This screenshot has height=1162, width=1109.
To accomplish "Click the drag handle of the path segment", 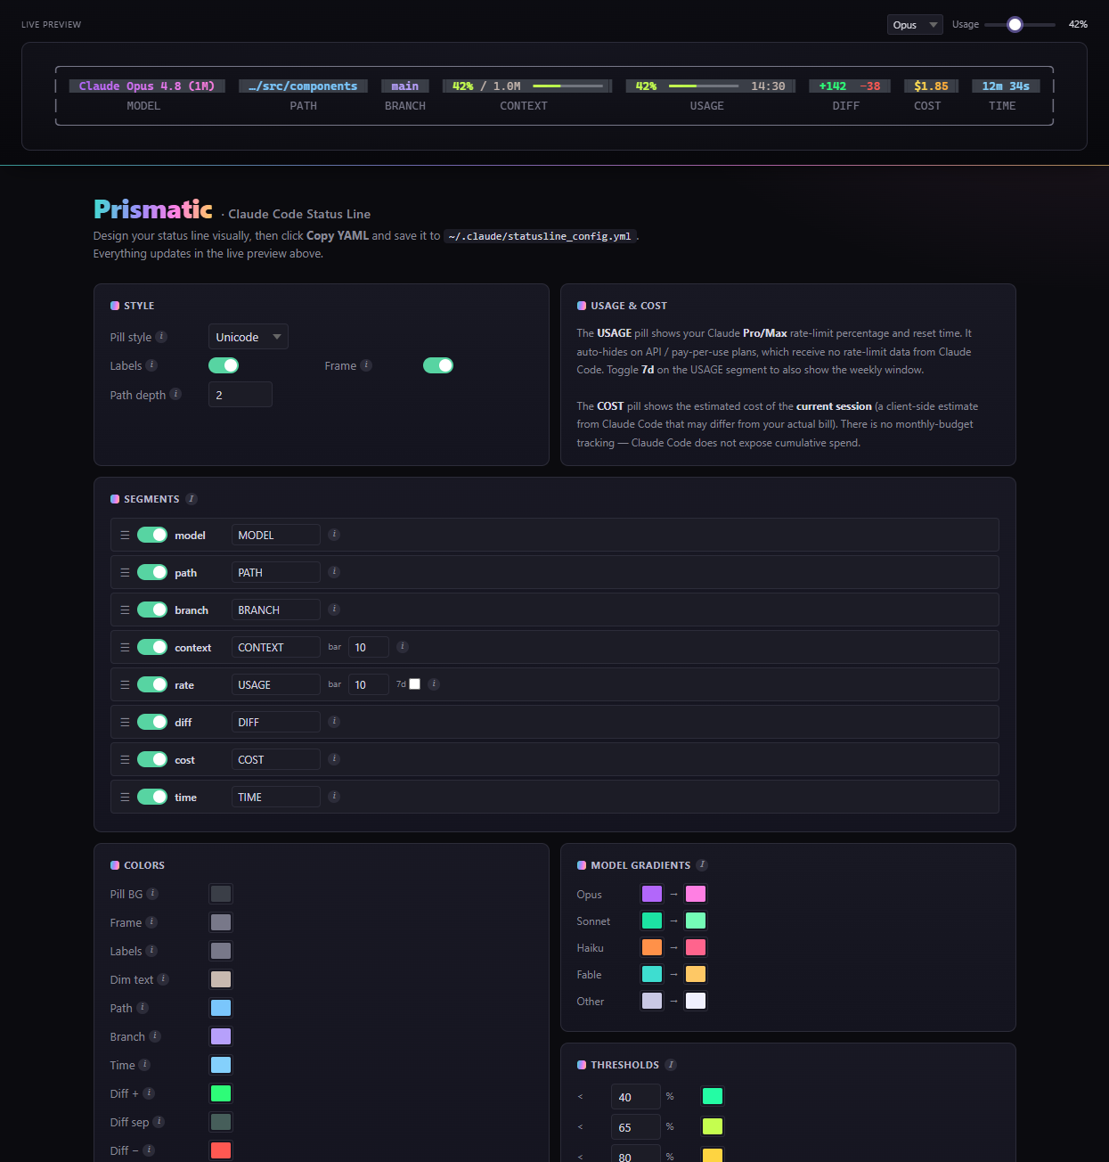I will [x=125, y=572].
